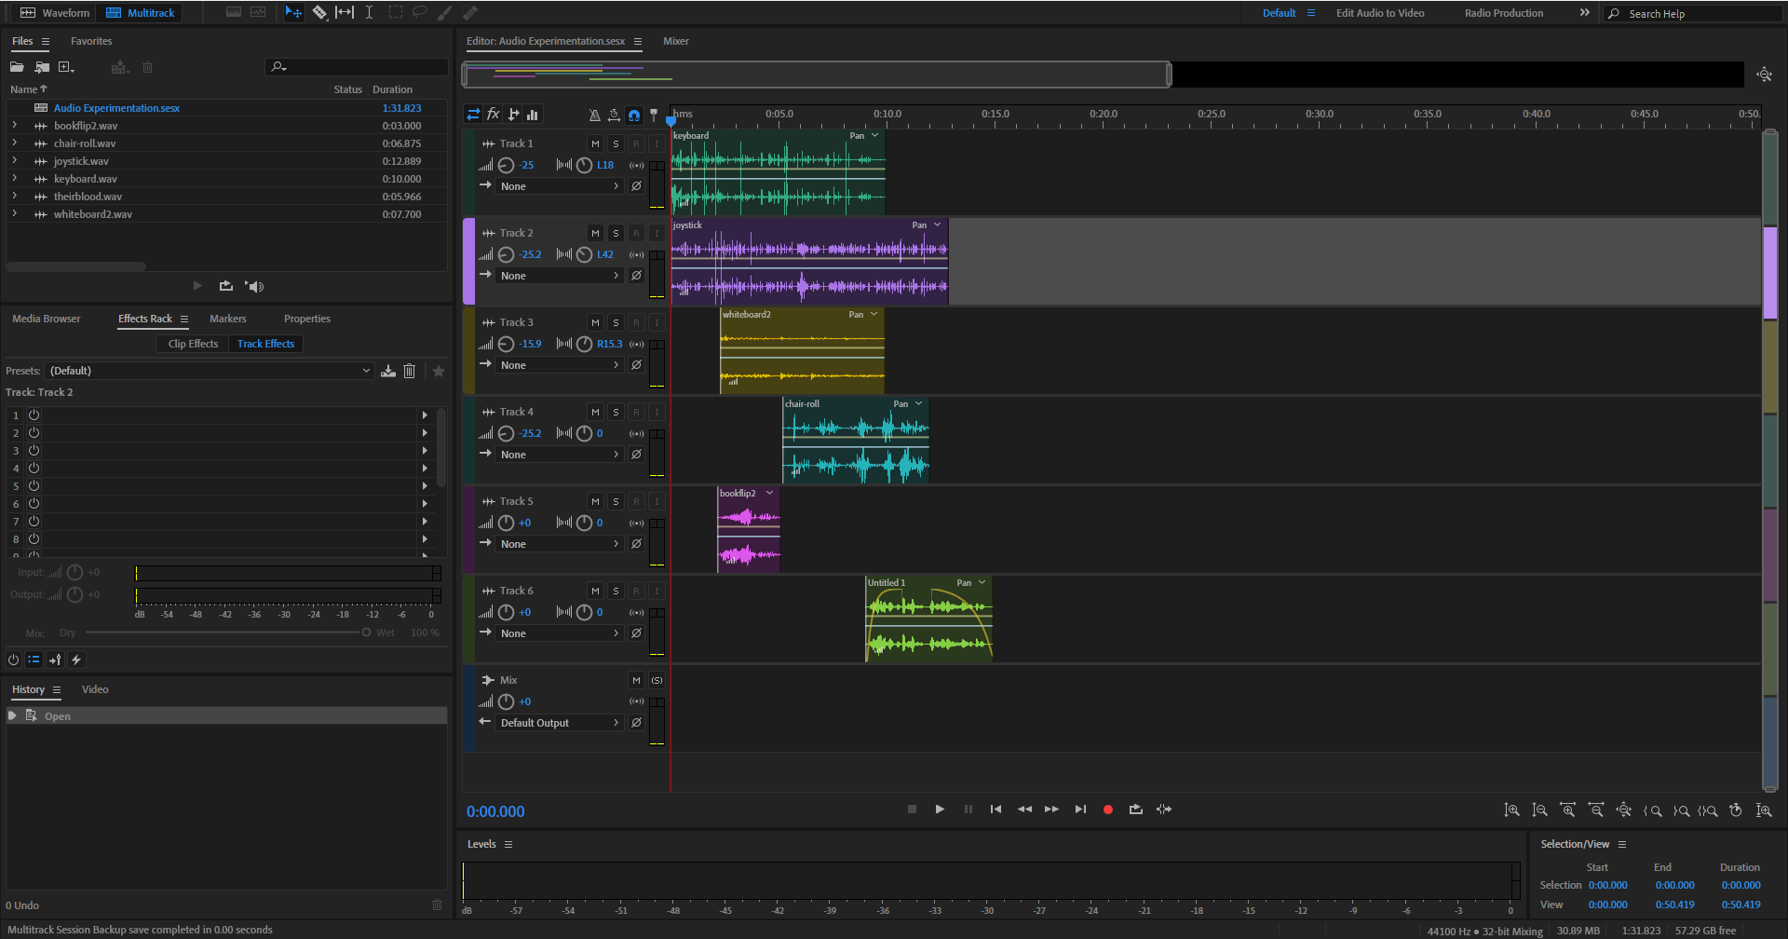Screen dimensions: 1788x939
Task: Switch to Clip Effects
Action: [x=193, y=344]
